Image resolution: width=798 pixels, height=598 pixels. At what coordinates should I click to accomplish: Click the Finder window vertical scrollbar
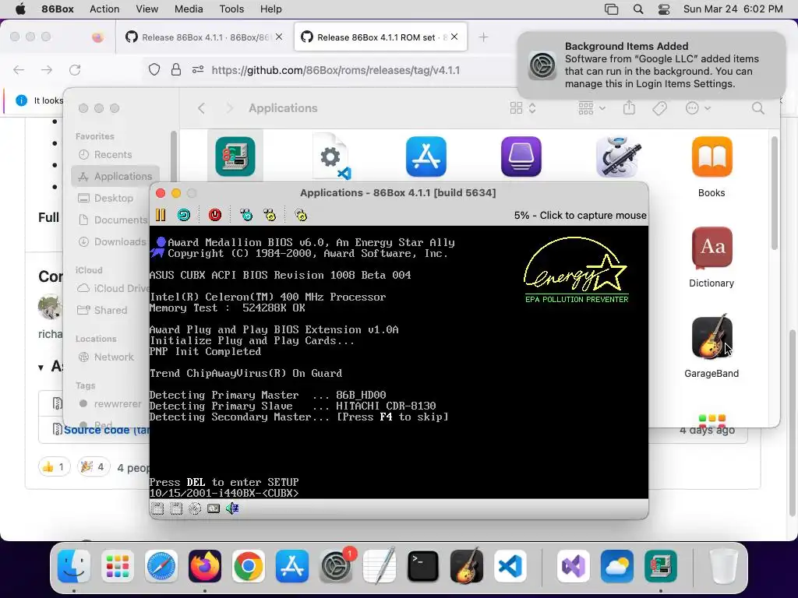pyautogui.click(x=775, y=193)
